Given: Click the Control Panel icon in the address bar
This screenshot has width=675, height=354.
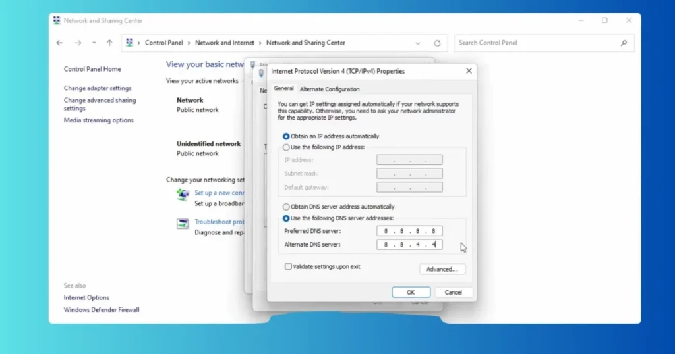Looking at the screenshot, I should point(129,43).
